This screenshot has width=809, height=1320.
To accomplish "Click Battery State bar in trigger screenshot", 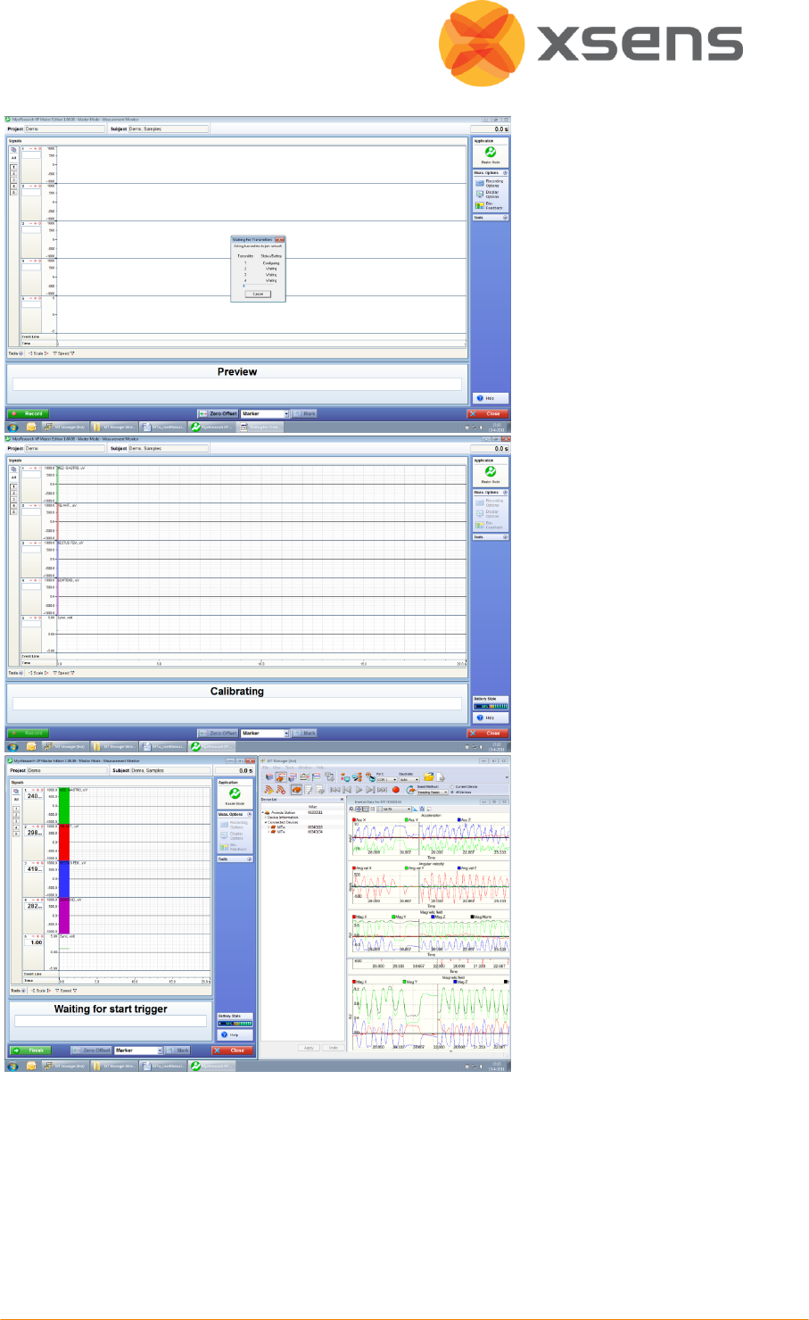I will [x=235, y=1024].
